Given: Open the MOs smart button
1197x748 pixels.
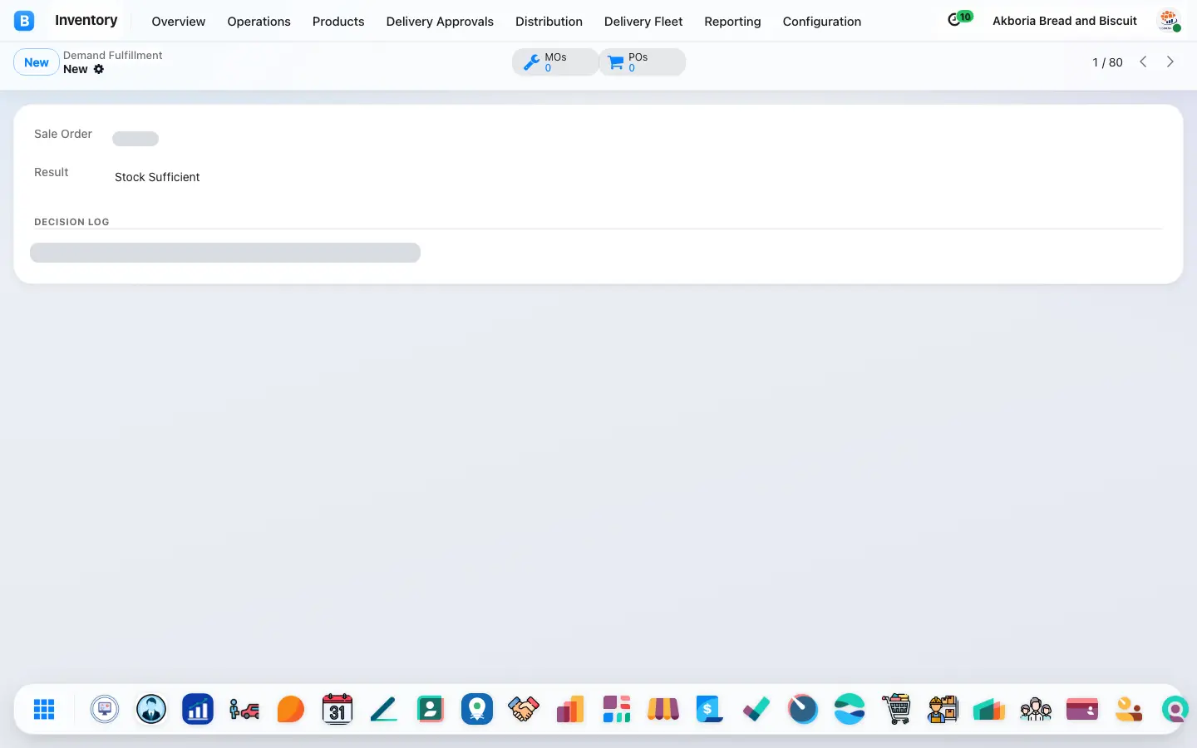Looking at the screenshot, I should point(555,62).
